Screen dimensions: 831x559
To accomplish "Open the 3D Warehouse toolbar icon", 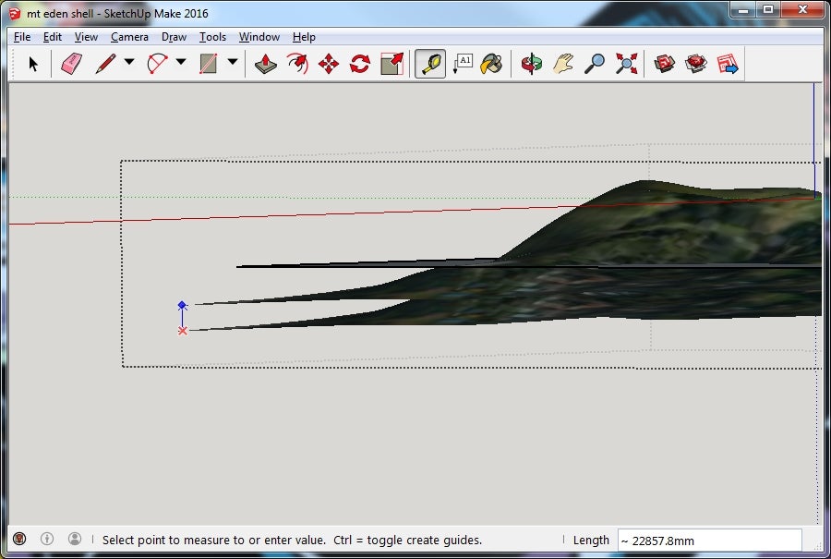I will [665, 64].
